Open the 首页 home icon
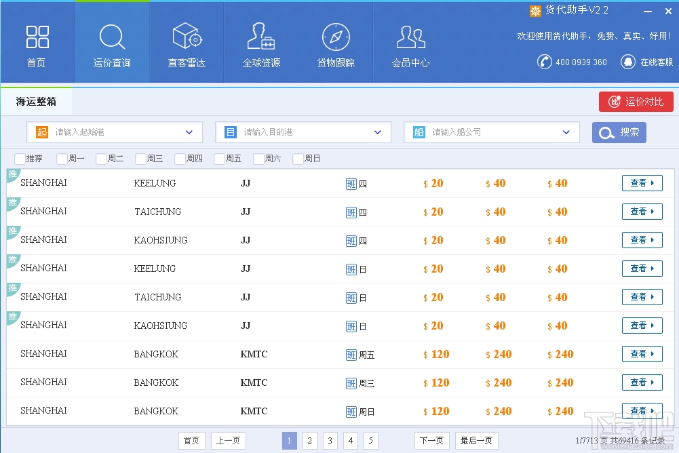Screen dimensions: 679x453 [x=37, y=37]
